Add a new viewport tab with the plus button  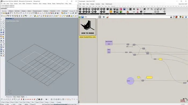[x=26, y=97]
